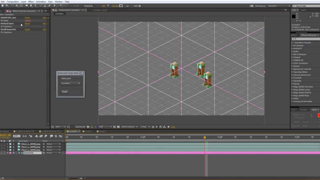Open the Active Camera view dropdown
This screenshot has width=320, height=180.
tap(129, 127)
